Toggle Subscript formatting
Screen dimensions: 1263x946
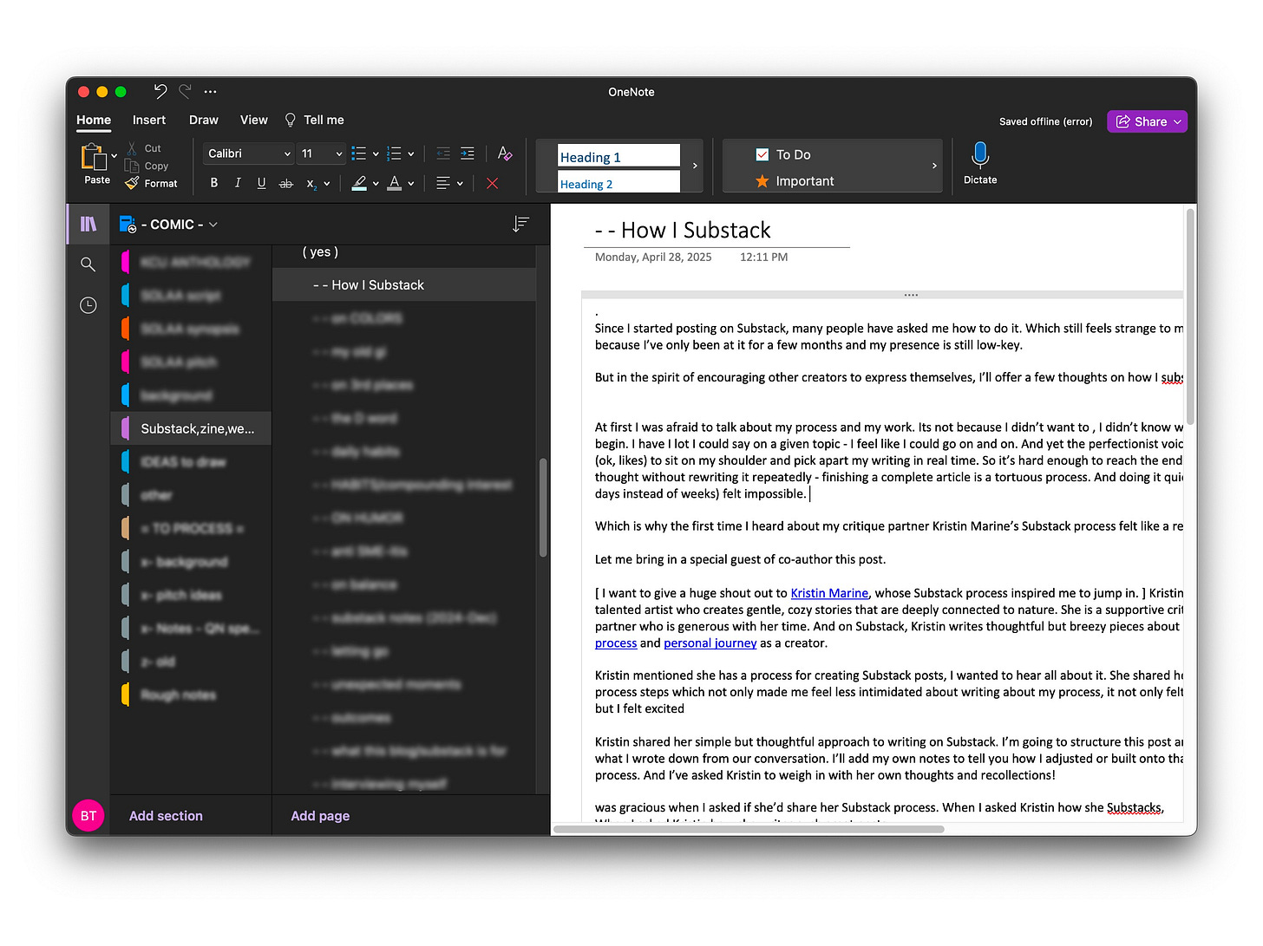pos(311,183)
